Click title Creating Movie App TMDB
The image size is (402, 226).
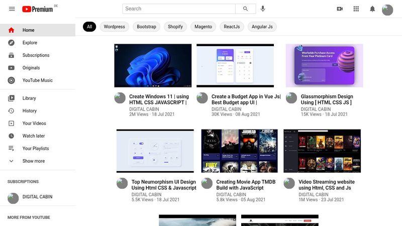pyautogui.click(x=246, y=185)
